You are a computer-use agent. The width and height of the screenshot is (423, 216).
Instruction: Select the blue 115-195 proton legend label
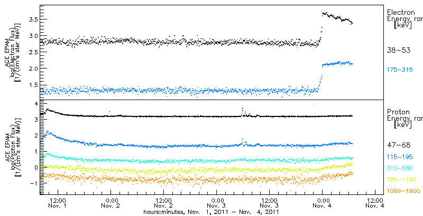pos(400,156)
